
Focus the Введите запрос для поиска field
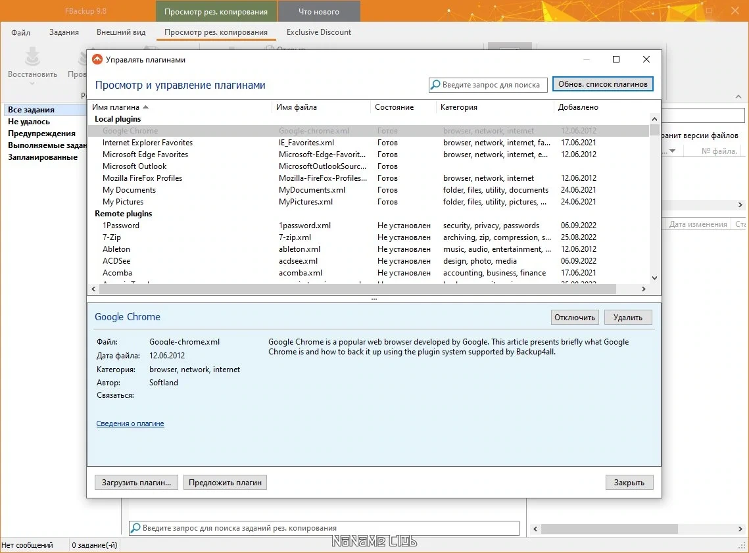tap(488, 85)
